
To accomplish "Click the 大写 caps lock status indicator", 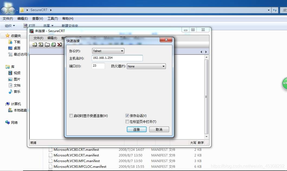I will point(193,143).
